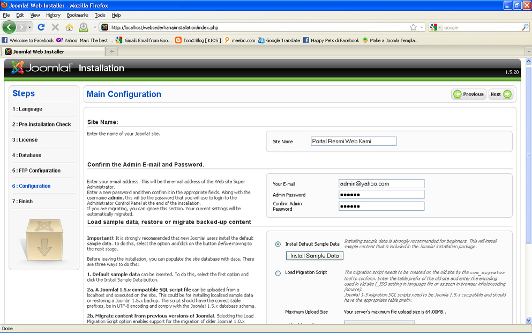Click the Stop loading X icon
532x333 pixels.
(x=55, y=27)
